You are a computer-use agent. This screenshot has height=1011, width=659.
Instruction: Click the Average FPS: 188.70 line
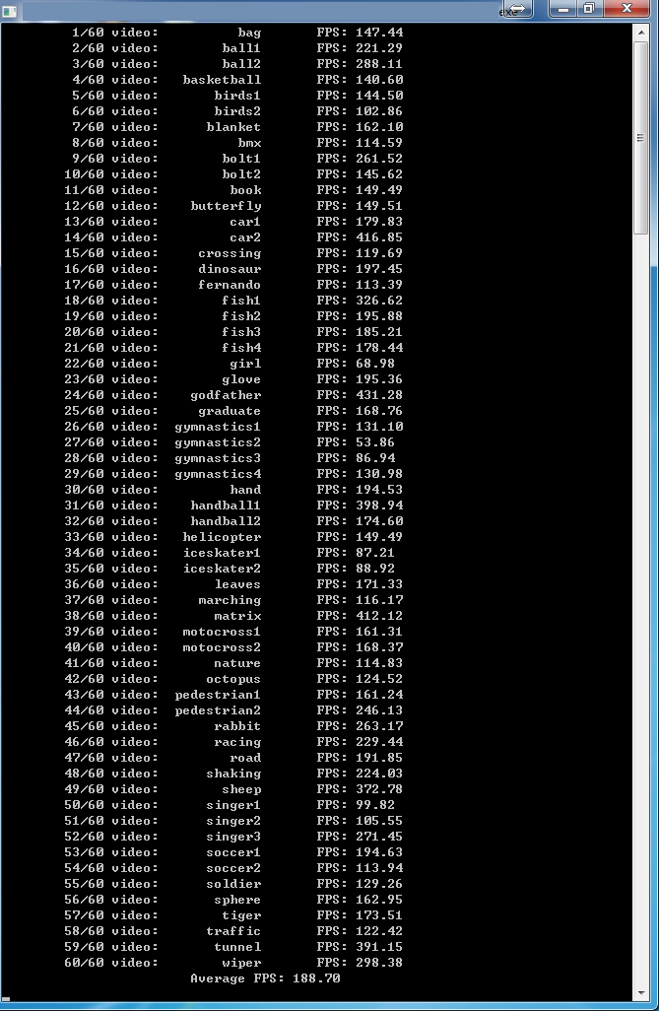tap(265, 978)
